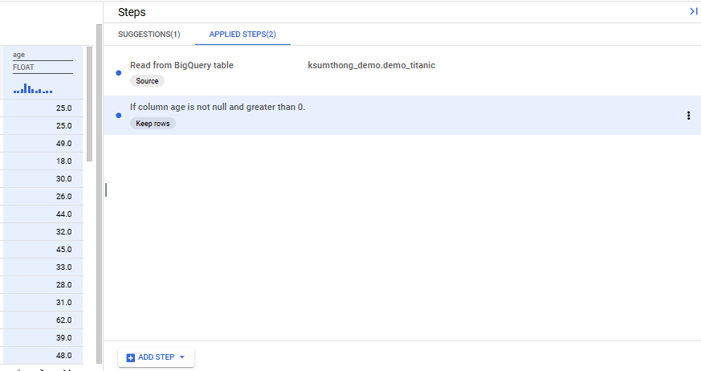Select the age not null filter step
The height and width of the screenshot is (371, 701).
[x=218, y=108]
